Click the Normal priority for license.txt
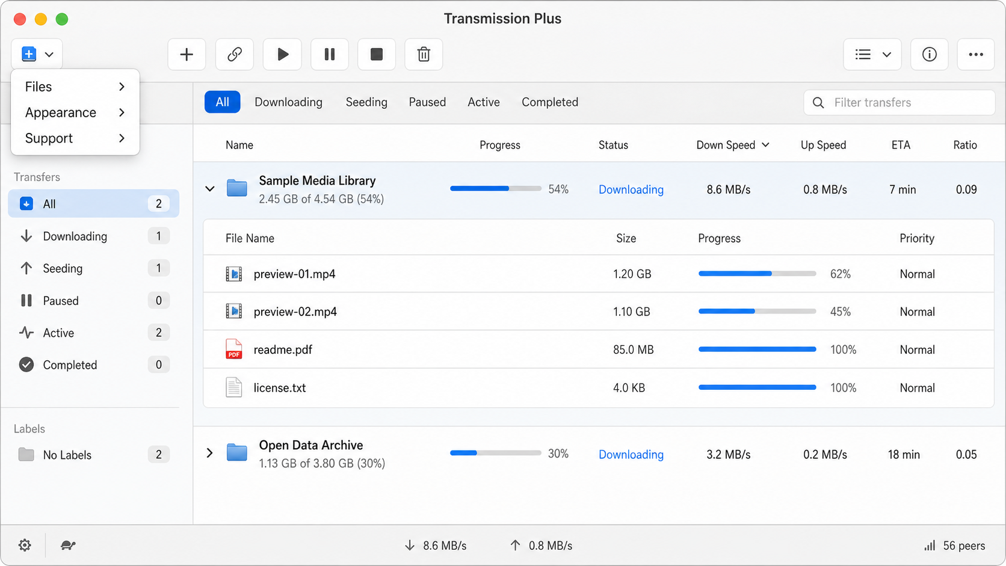1006x566 pixels. pyautogui.click(x=917, y=388)
